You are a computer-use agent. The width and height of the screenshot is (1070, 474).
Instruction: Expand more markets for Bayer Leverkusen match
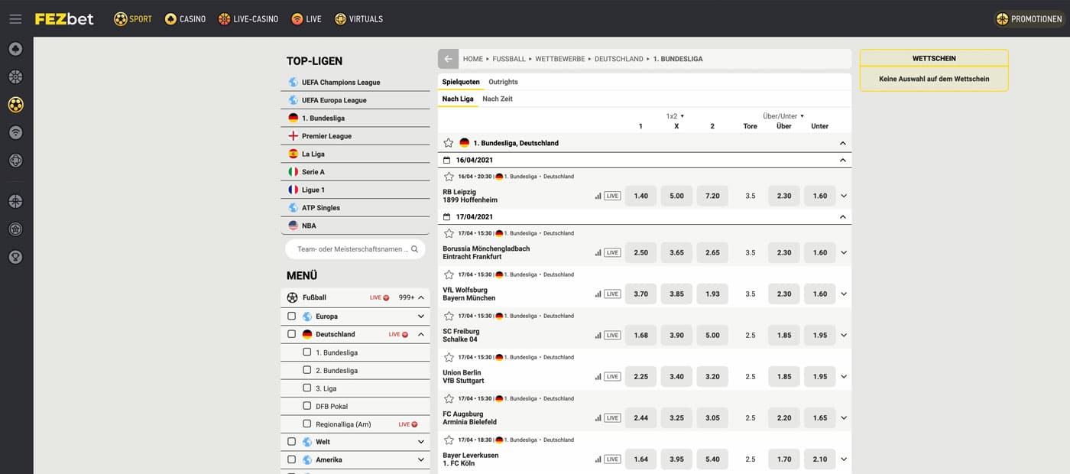point(843,459)
